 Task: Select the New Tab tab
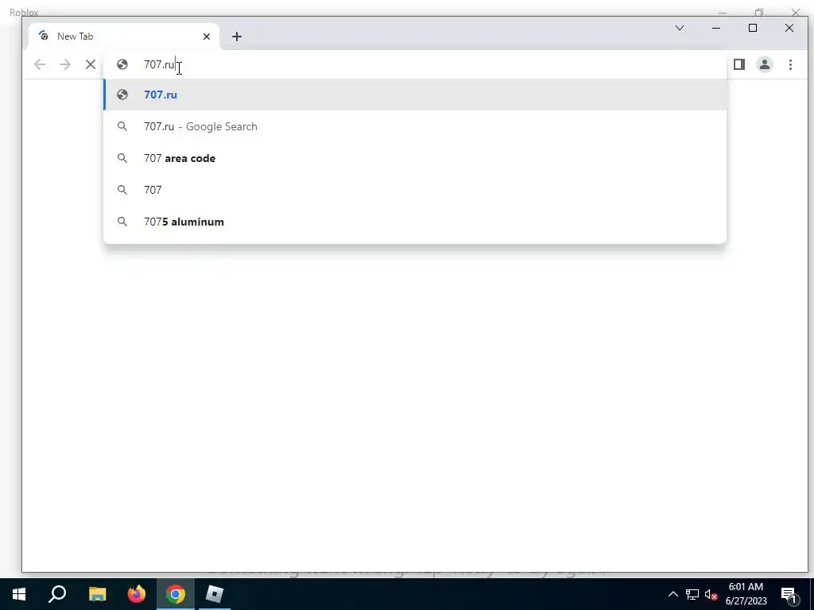124,37
